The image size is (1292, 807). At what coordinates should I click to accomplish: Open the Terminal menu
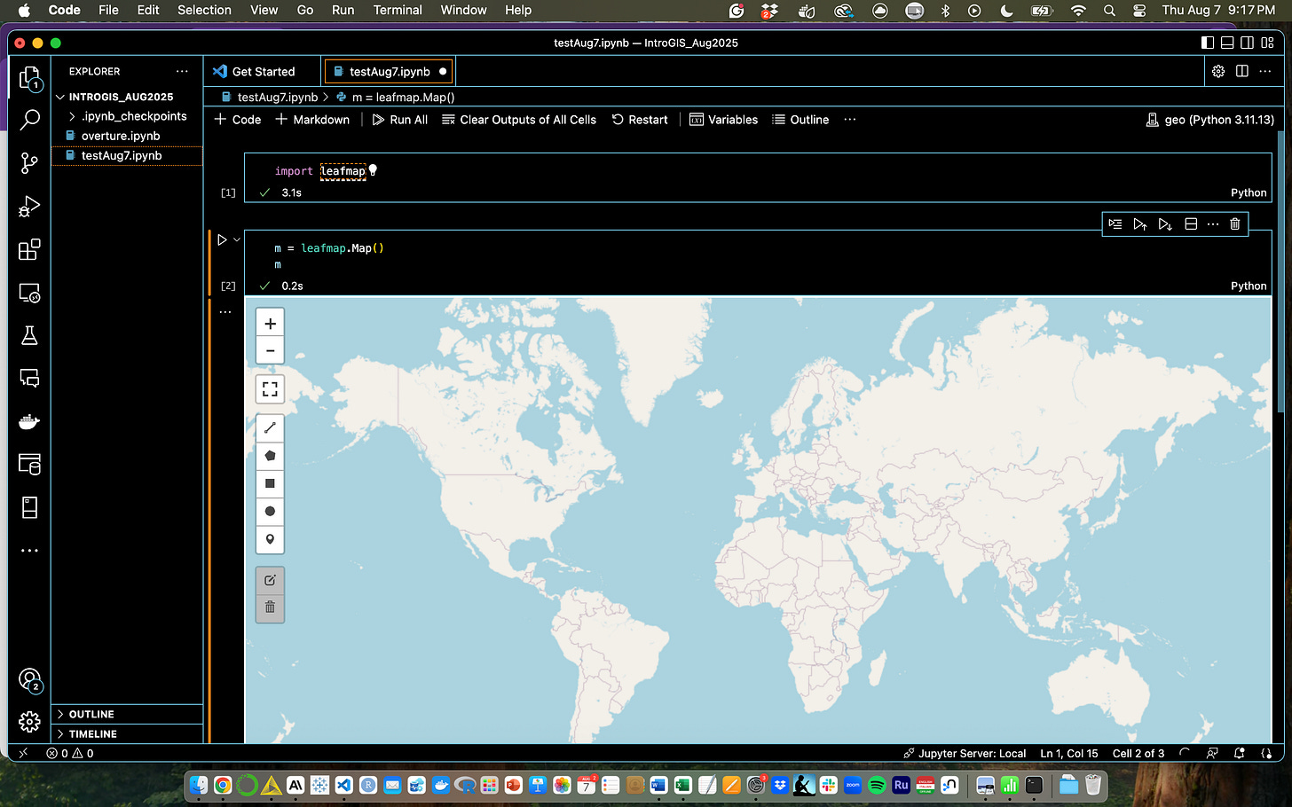(x=398, y=10)
